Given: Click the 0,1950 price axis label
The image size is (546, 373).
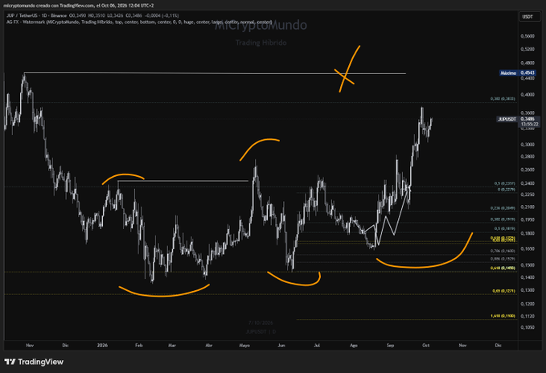Looking at the screenshot, I should click(528, 219).
